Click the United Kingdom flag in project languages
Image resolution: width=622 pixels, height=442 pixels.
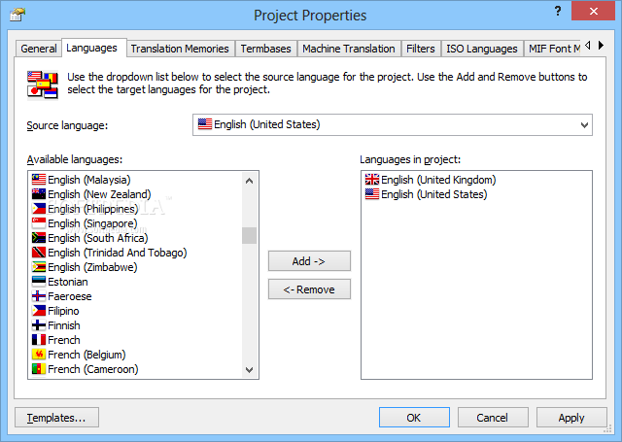click(372, 180)
